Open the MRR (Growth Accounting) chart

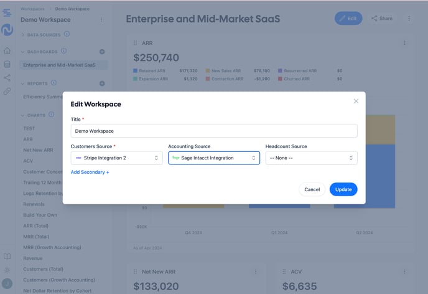coord(52,247)
